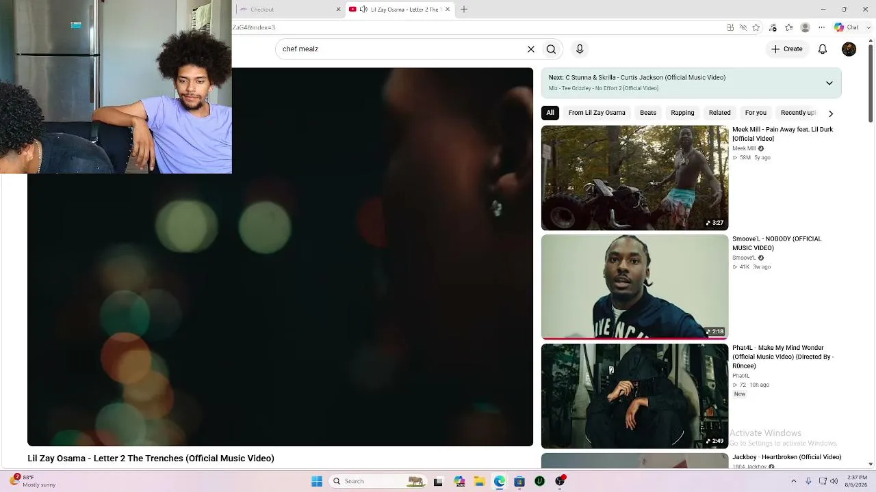Open the OBS Studio taskbar icon
Screen dimensions: 876x492
(x=560, y=481)
